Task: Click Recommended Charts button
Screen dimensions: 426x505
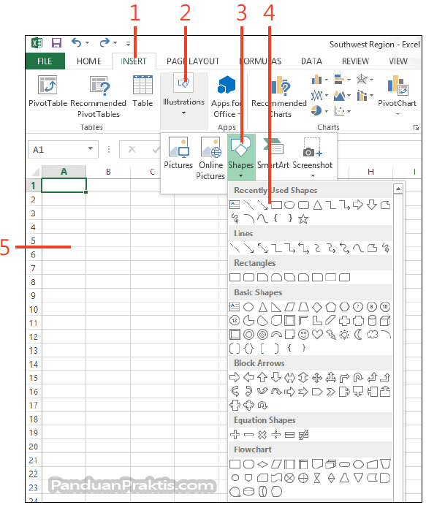Action: 279,96
